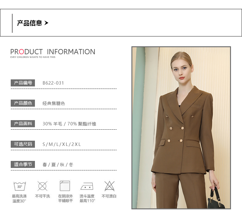Screen dimensions: 242x217
Task: Click the 适合季节 label tag
Action: click(23, 165)
